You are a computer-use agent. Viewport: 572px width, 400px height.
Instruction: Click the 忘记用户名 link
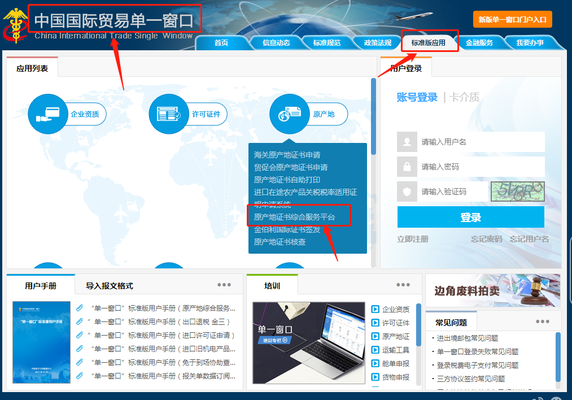529,239
